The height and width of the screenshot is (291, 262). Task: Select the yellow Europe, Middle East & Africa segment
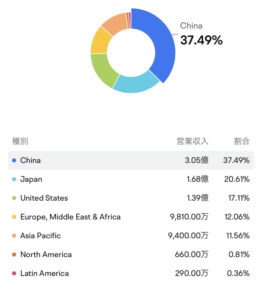tap(100, 40)
